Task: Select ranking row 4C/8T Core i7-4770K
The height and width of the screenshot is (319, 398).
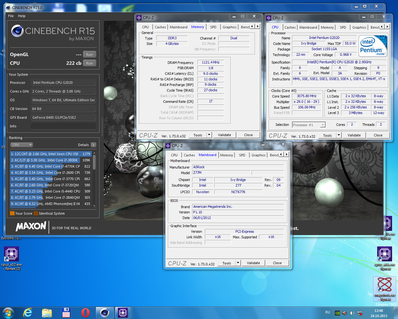Action: tap(51, 166)
